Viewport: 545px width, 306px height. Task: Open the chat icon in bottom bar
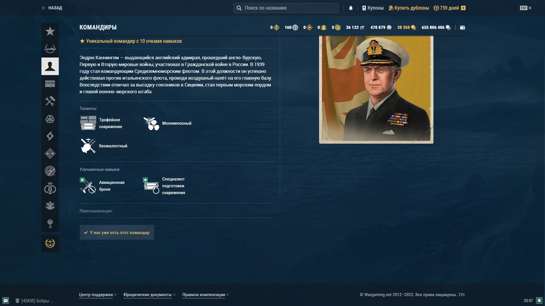click(6, 301)
